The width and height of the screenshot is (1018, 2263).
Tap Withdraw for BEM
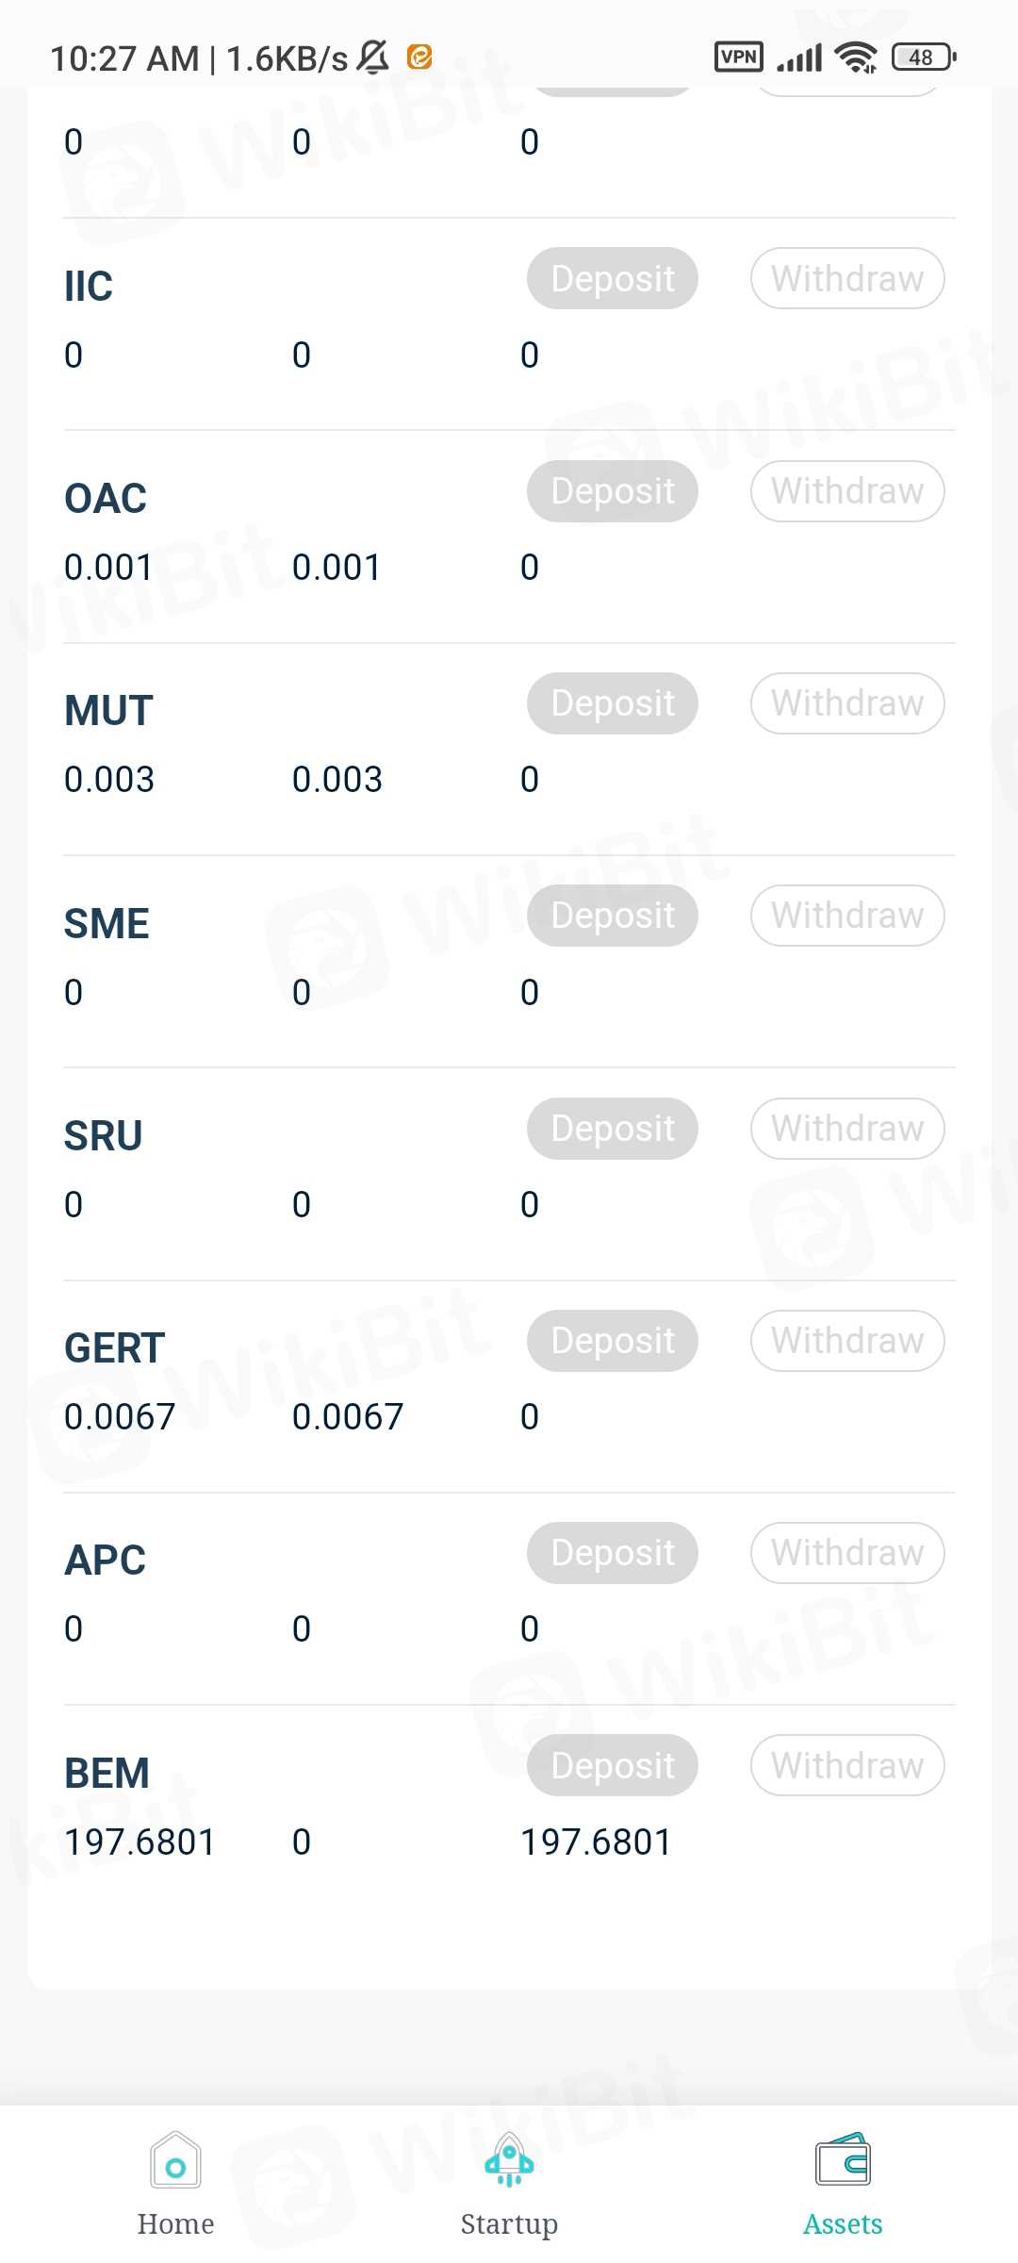tap(847, 1765)
